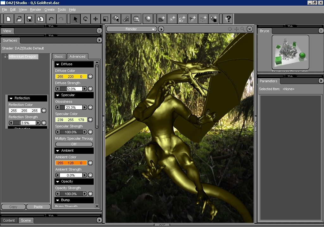Switch to the Basic tab
324x227 pixels.
click(x=59, y=56)
